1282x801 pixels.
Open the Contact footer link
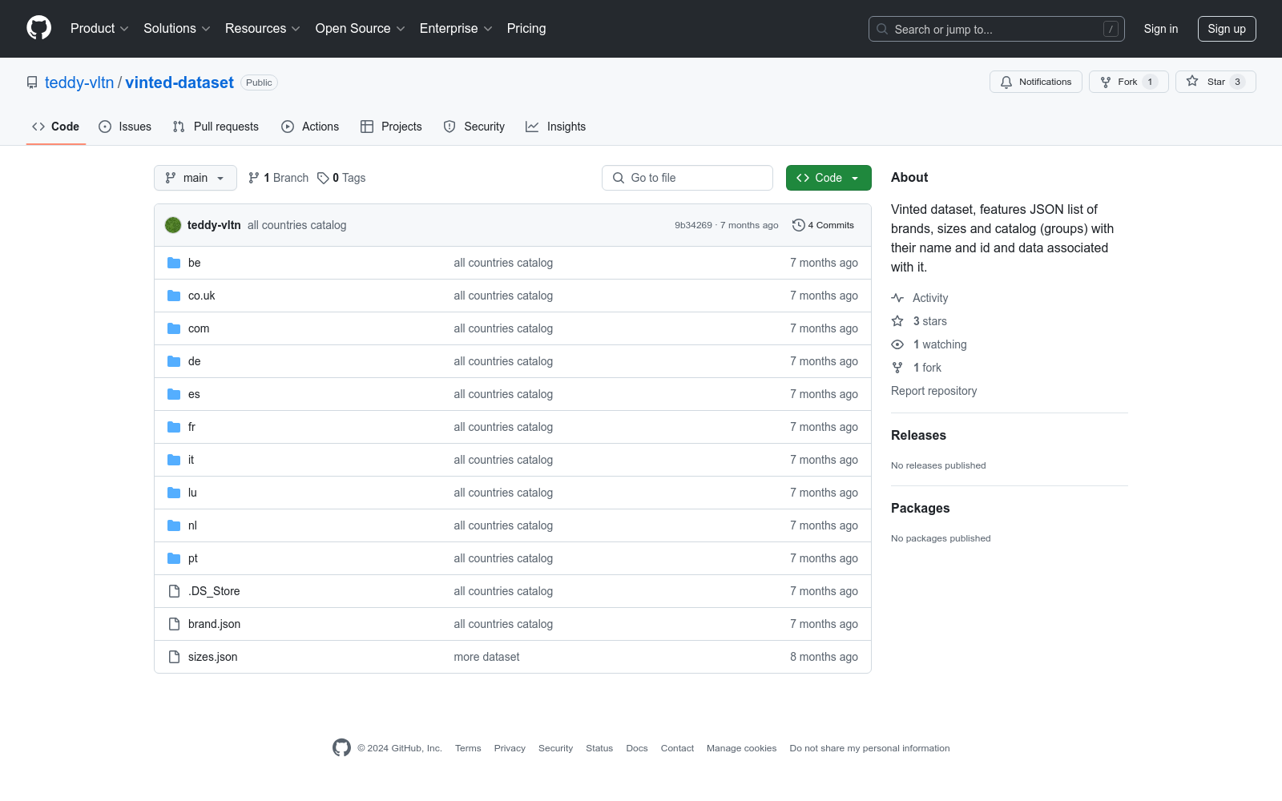tap(677, 748)
